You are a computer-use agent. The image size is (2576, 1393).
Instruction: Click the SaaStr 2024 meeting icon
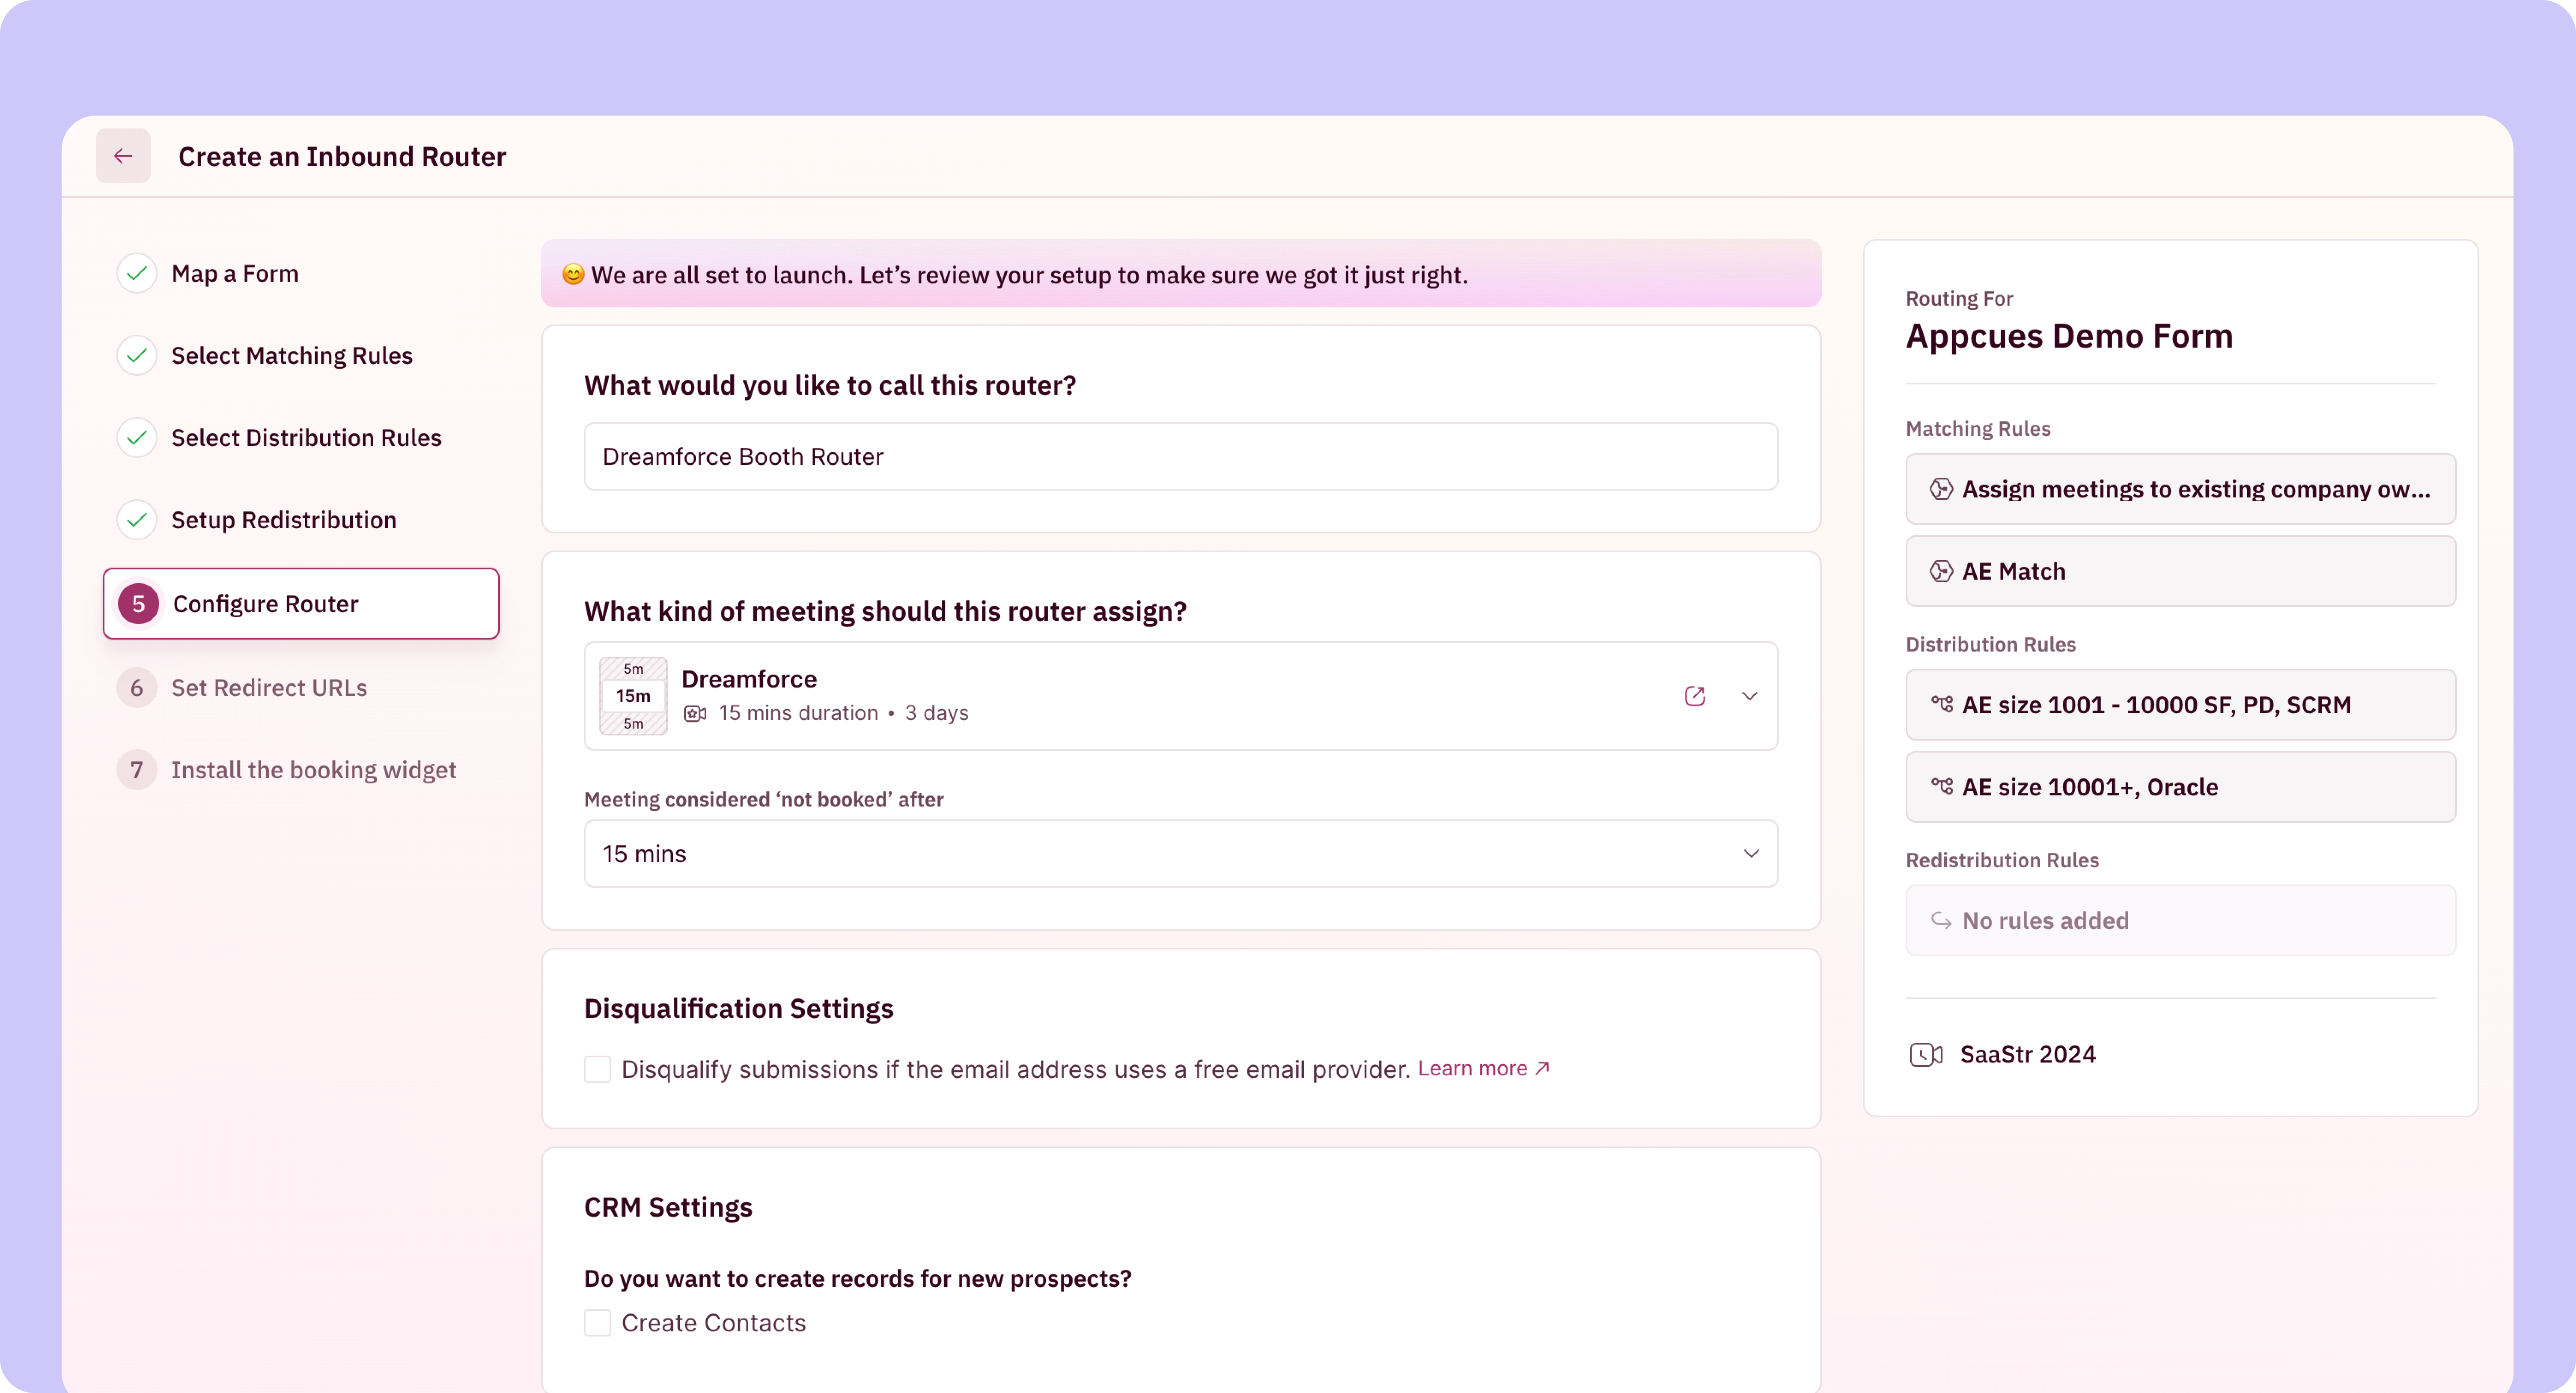[1925, 1054]
